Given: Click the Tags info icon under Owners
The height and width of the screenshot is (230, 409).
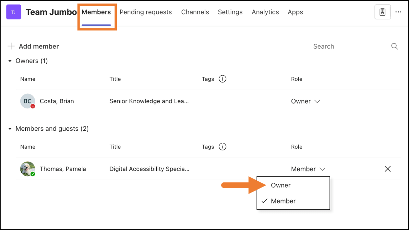Looking at the screenshot, I should [x=222, y=79].
